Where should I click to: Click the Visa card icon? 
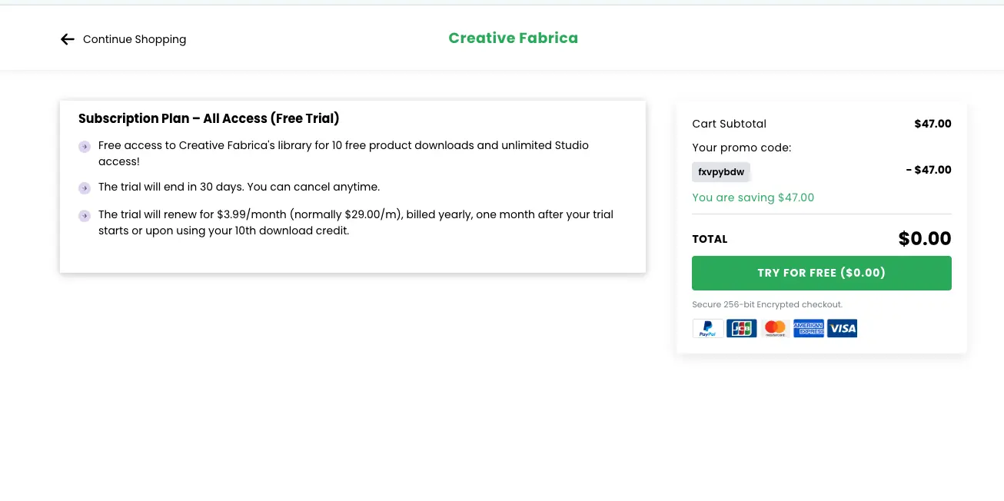[843, 329]
